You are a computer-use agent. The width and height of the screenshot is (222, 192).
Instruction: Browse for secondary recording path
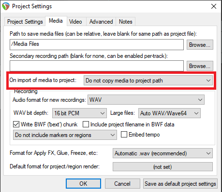200,66
